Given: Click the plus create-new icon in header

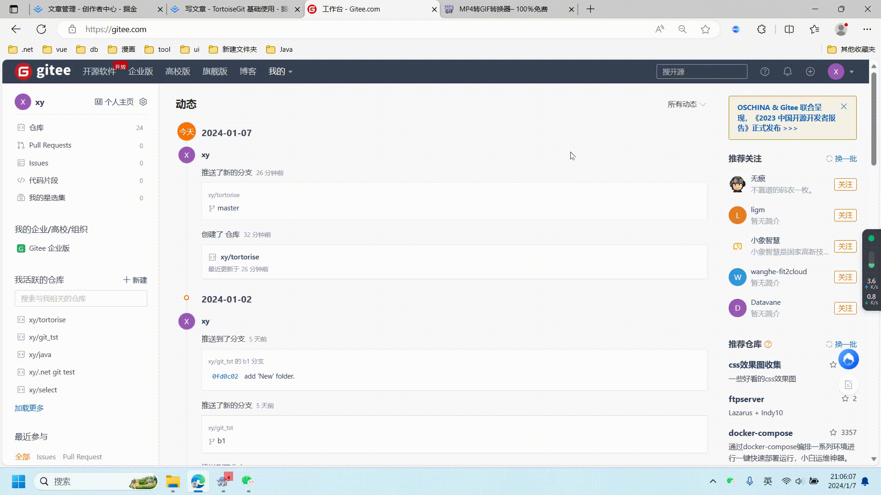Looking at the screenshot, I should (x=810, y=71).
